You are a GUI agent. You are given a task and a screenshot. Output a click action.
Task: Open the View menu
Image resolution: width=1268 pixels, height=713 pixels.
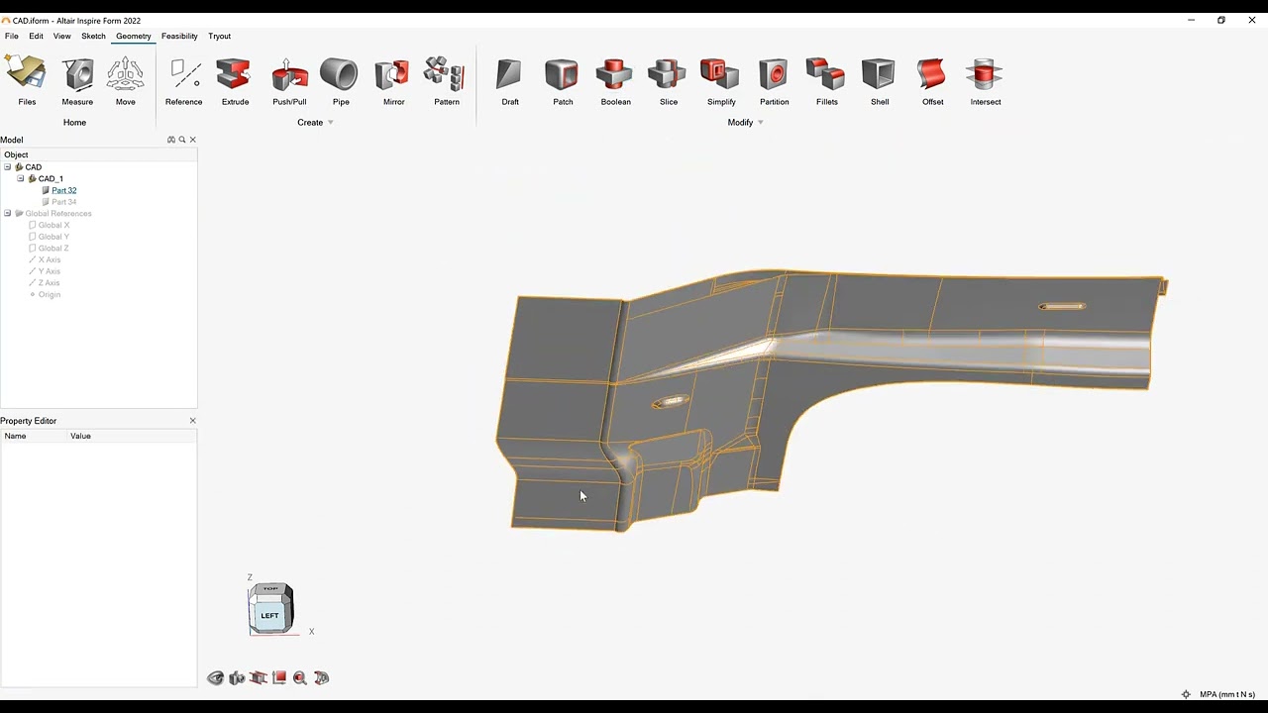pos(61,36)
